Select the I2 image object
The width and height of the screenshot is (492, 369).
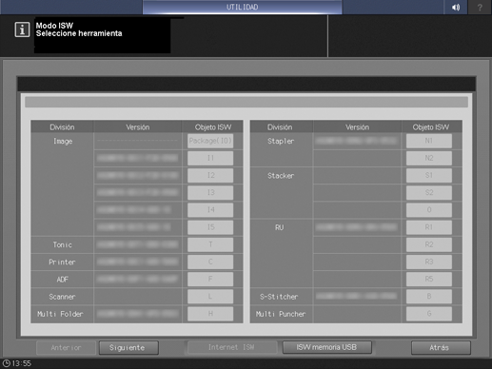tap(210, 175)
